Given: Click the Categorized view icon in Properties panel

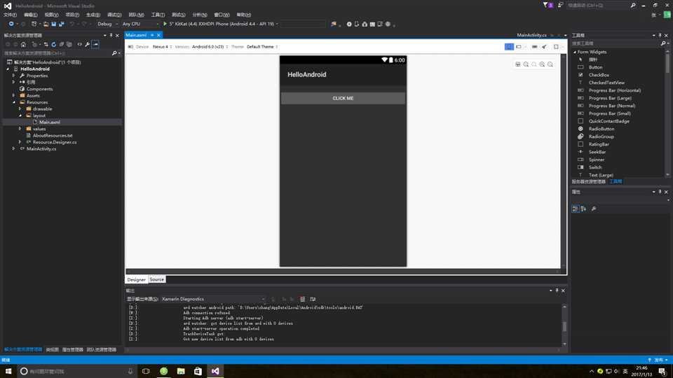Looking at the screenshot, I should pos(576,209).
